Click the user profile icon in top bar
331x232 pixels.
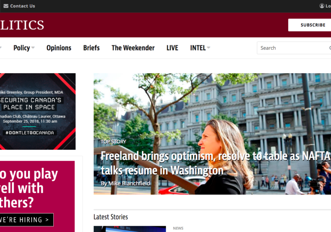point(322,6)
